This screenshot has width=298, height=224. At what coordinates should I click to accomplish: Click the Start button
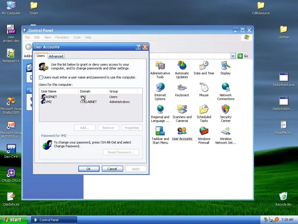tap(14, 220)
